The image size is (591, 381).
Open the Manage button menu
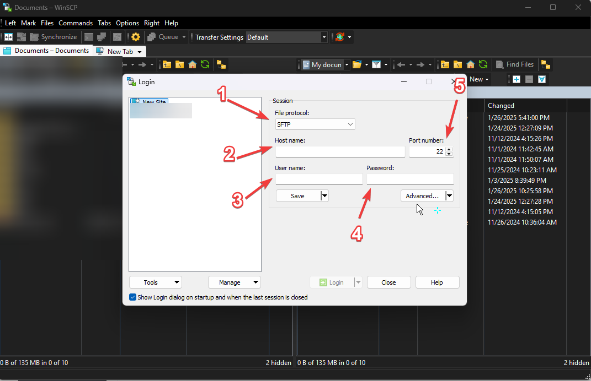coord(235,282)
